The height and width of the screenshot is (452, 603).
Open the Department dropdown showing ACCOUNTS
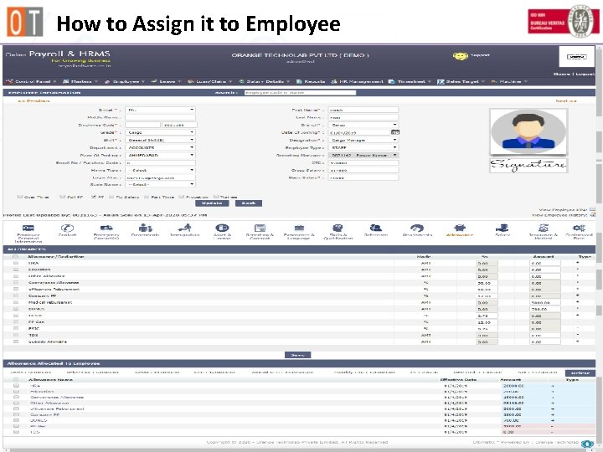[x=160, y=147]
